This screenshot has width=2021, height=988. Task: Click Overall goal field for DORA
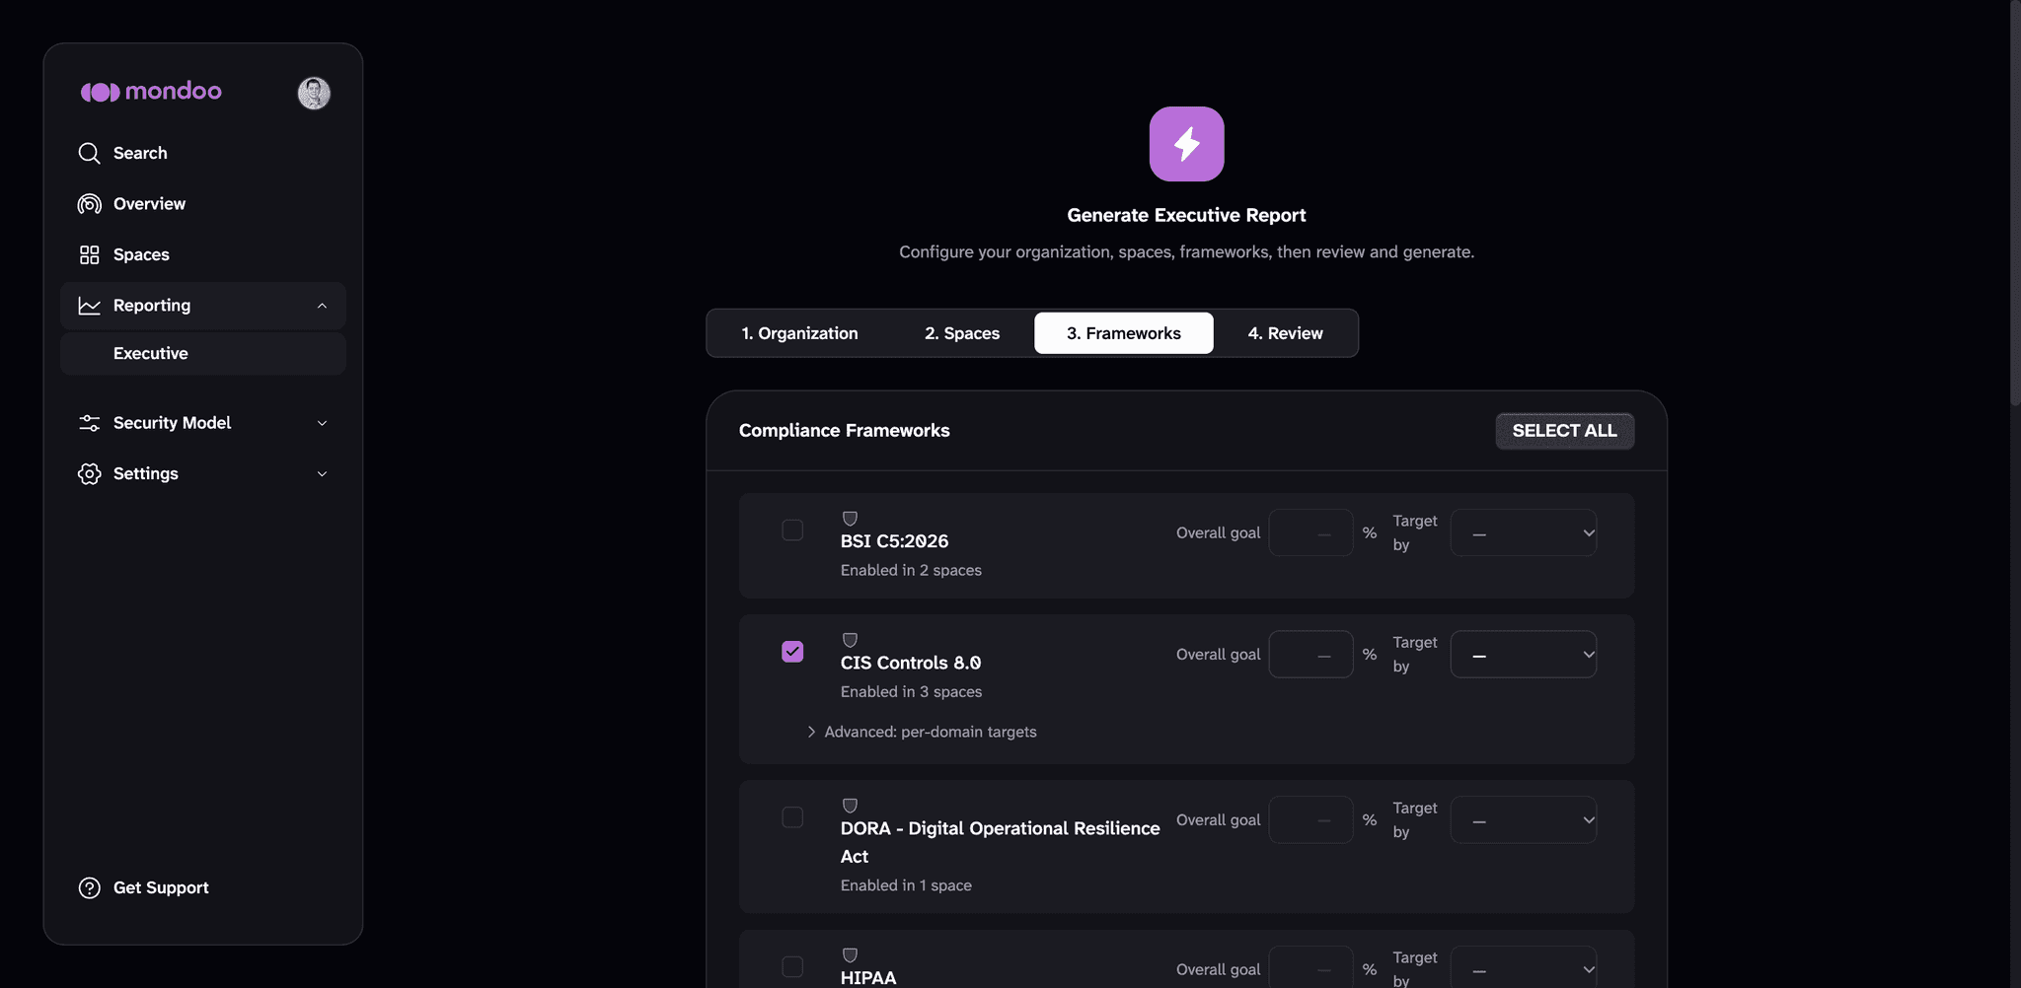click(1310, 820)
